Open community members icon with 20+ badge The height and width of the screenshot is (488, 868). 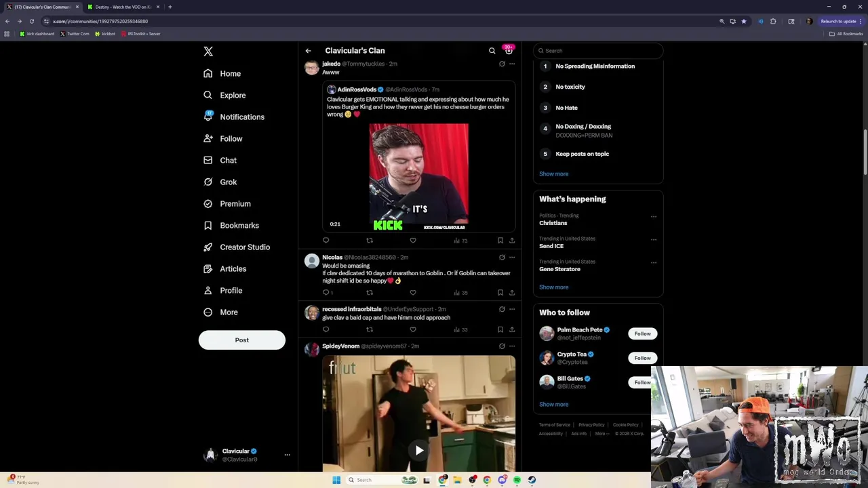coord(509,50)
